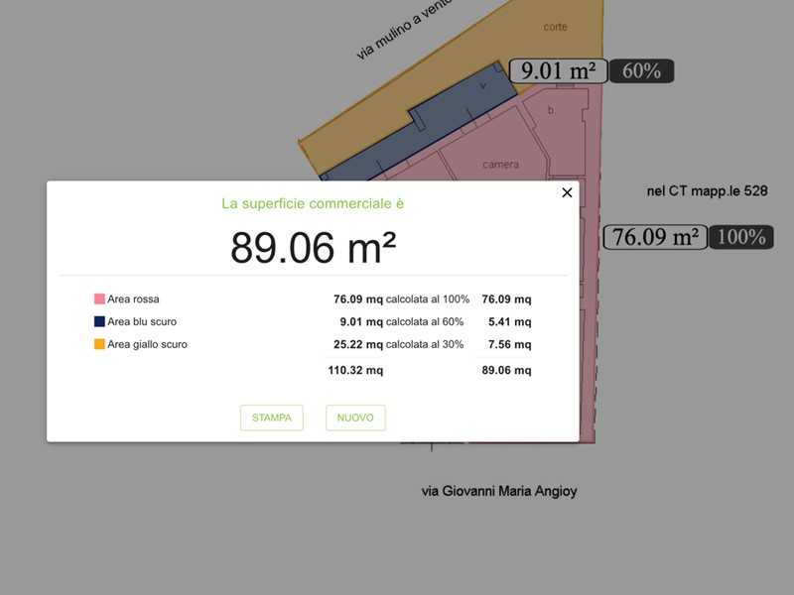The image size is (794, 595).
Task: Click the via Giovanni Maria Angioy label
Action: (499, 491)
